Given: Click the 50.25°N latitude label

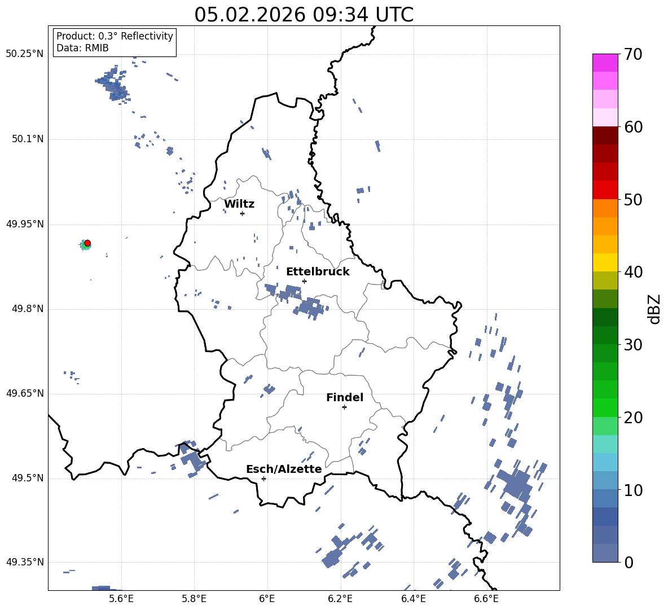Looking at the screenshot, I should 25,54.
